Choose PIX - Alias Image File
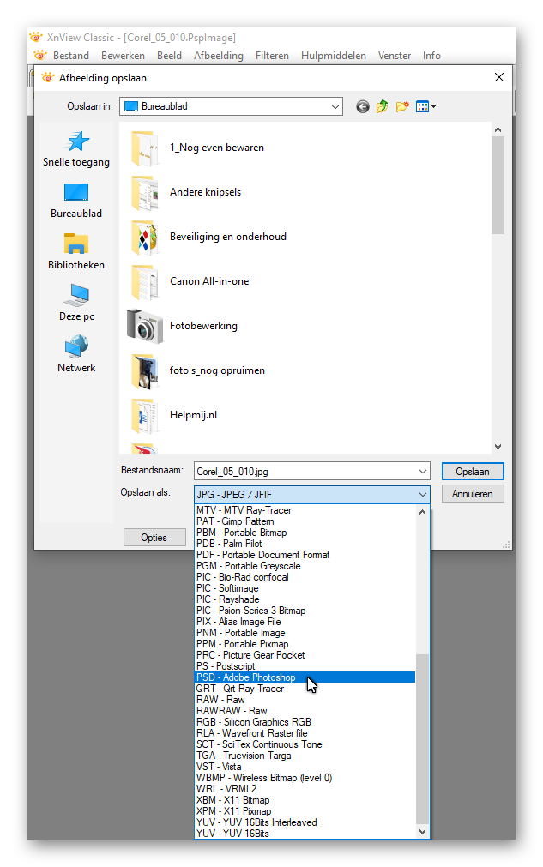 click(x=305, y=622)
